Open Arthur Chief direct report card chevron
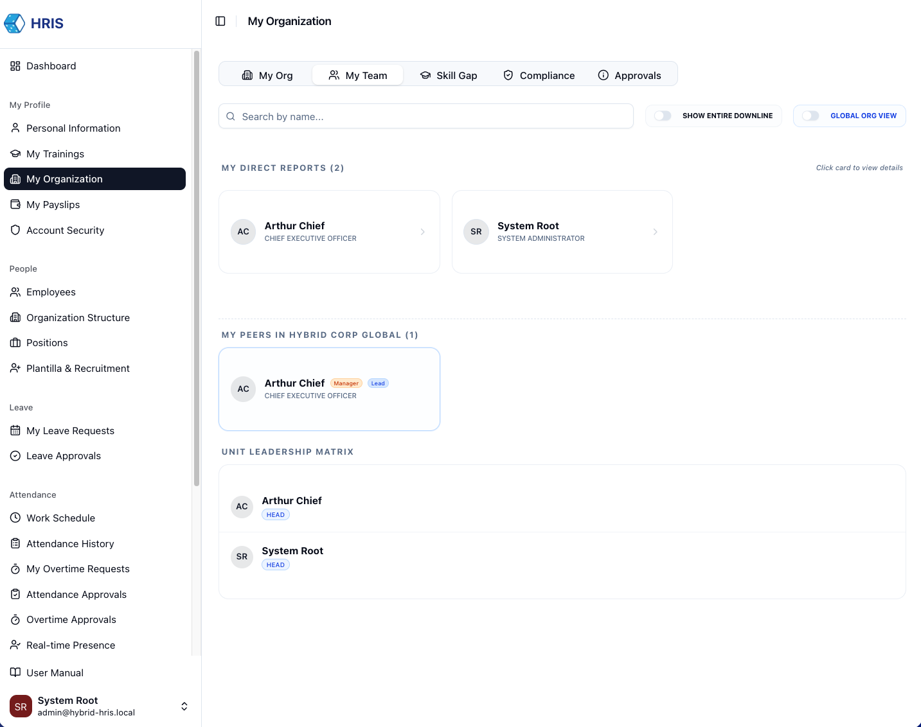This screenshot has width=921, height=727. (x=422, y=232)
